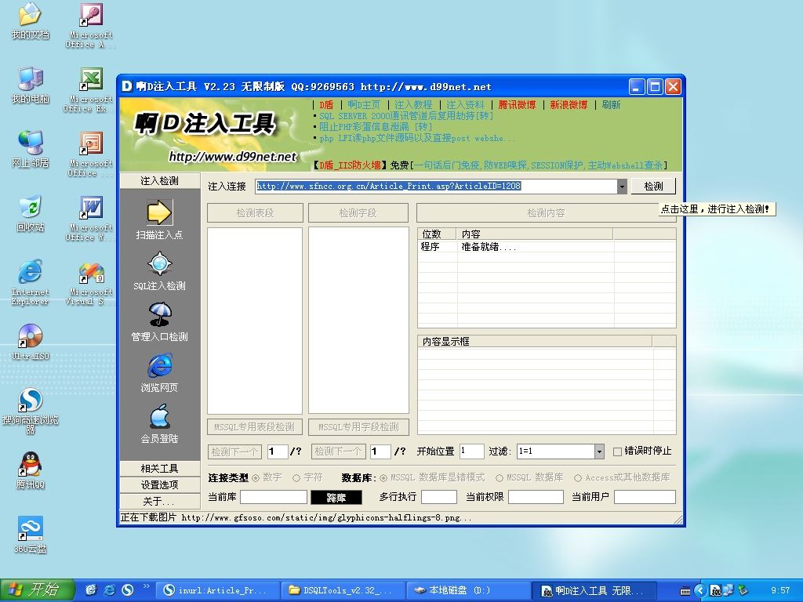This screenshot has width=803, height=602.
Task: Open 阻止PHP彩蛋信息泄漏 article link
Action: (376, 127)
